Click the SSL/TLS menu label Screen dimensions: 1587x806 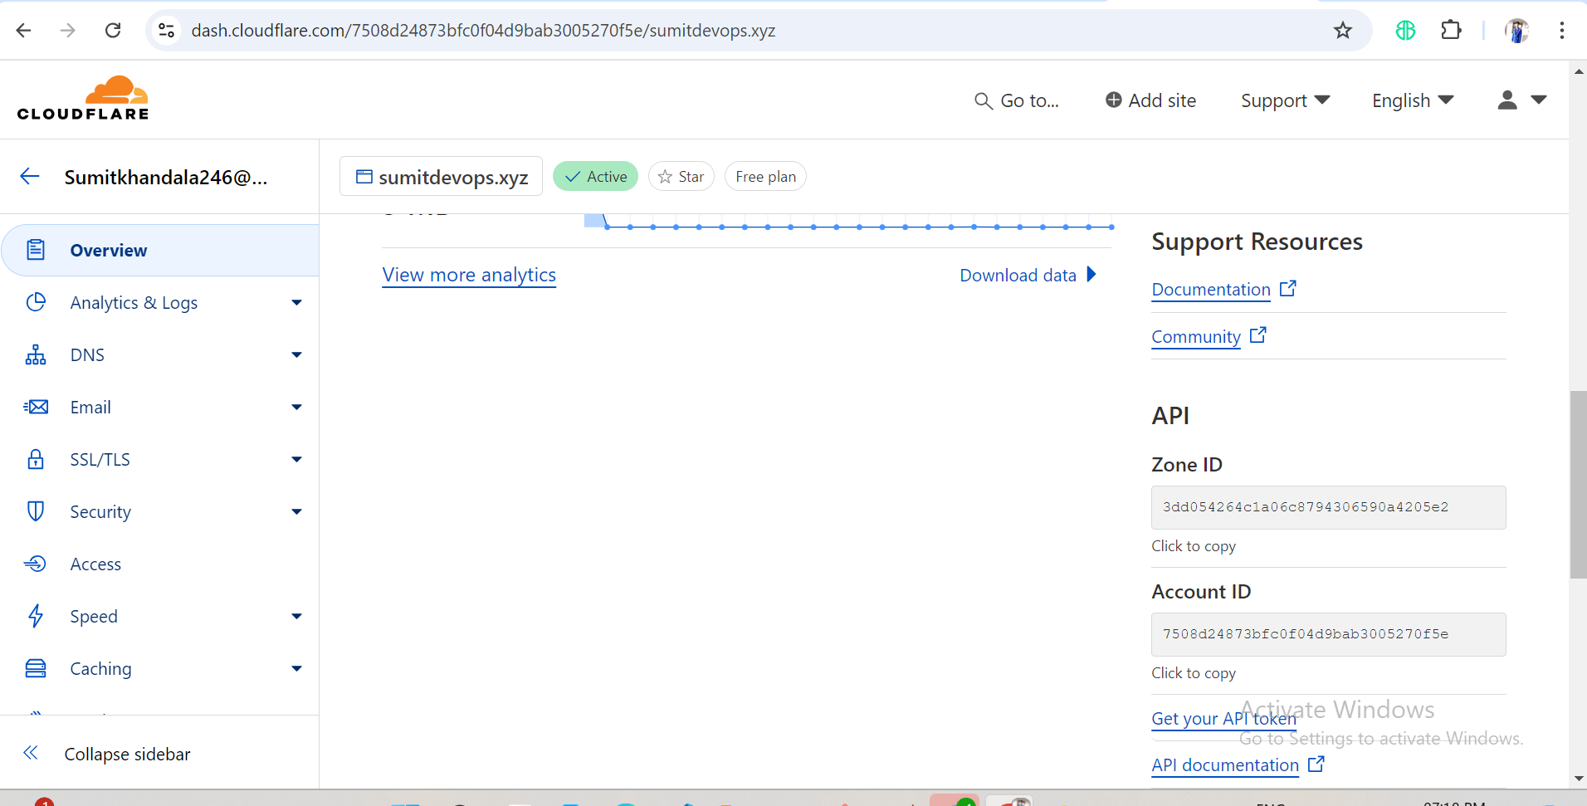100,460
